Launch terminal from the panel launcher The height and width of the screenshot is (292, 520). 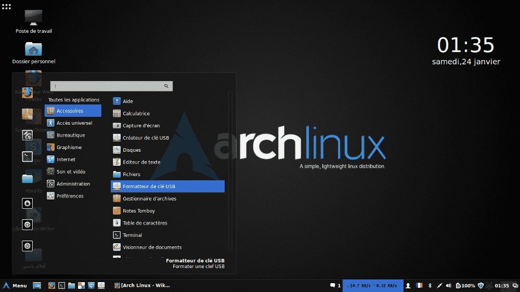(x=61, y=285)
